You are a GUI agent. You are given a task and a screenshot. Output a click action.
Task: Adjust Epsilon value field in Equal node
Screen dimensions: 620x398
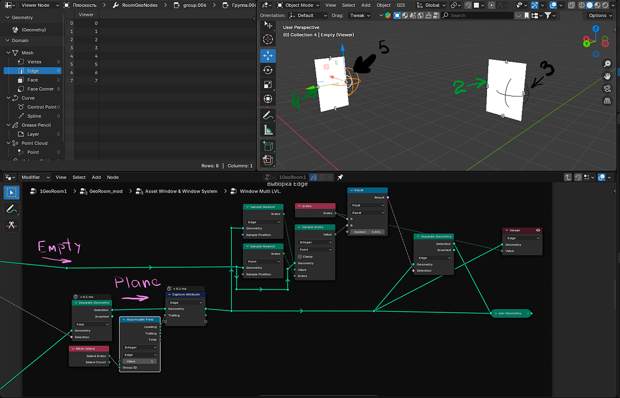(x=367, y=232)
